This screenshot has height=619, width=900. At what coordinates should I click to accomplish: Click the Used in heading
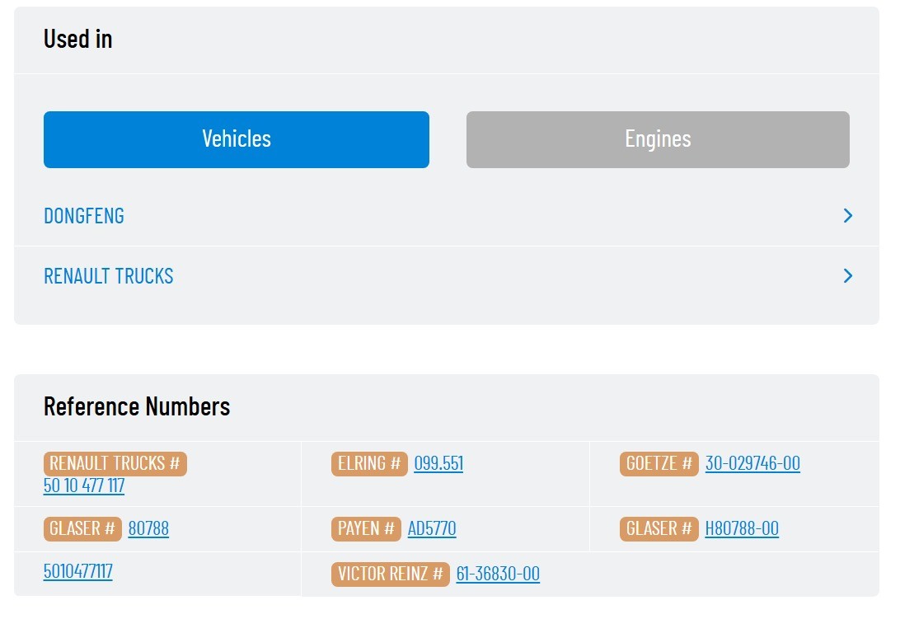(x=78, y=39)
